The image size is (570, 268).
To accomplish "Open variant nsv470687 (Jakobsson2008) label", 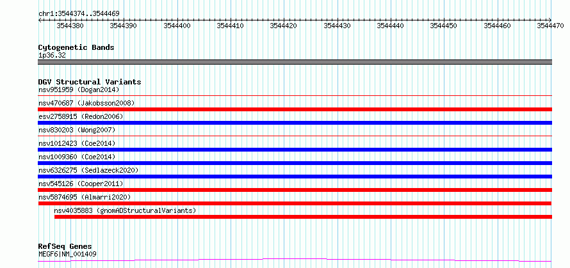I will pos(86,103).
